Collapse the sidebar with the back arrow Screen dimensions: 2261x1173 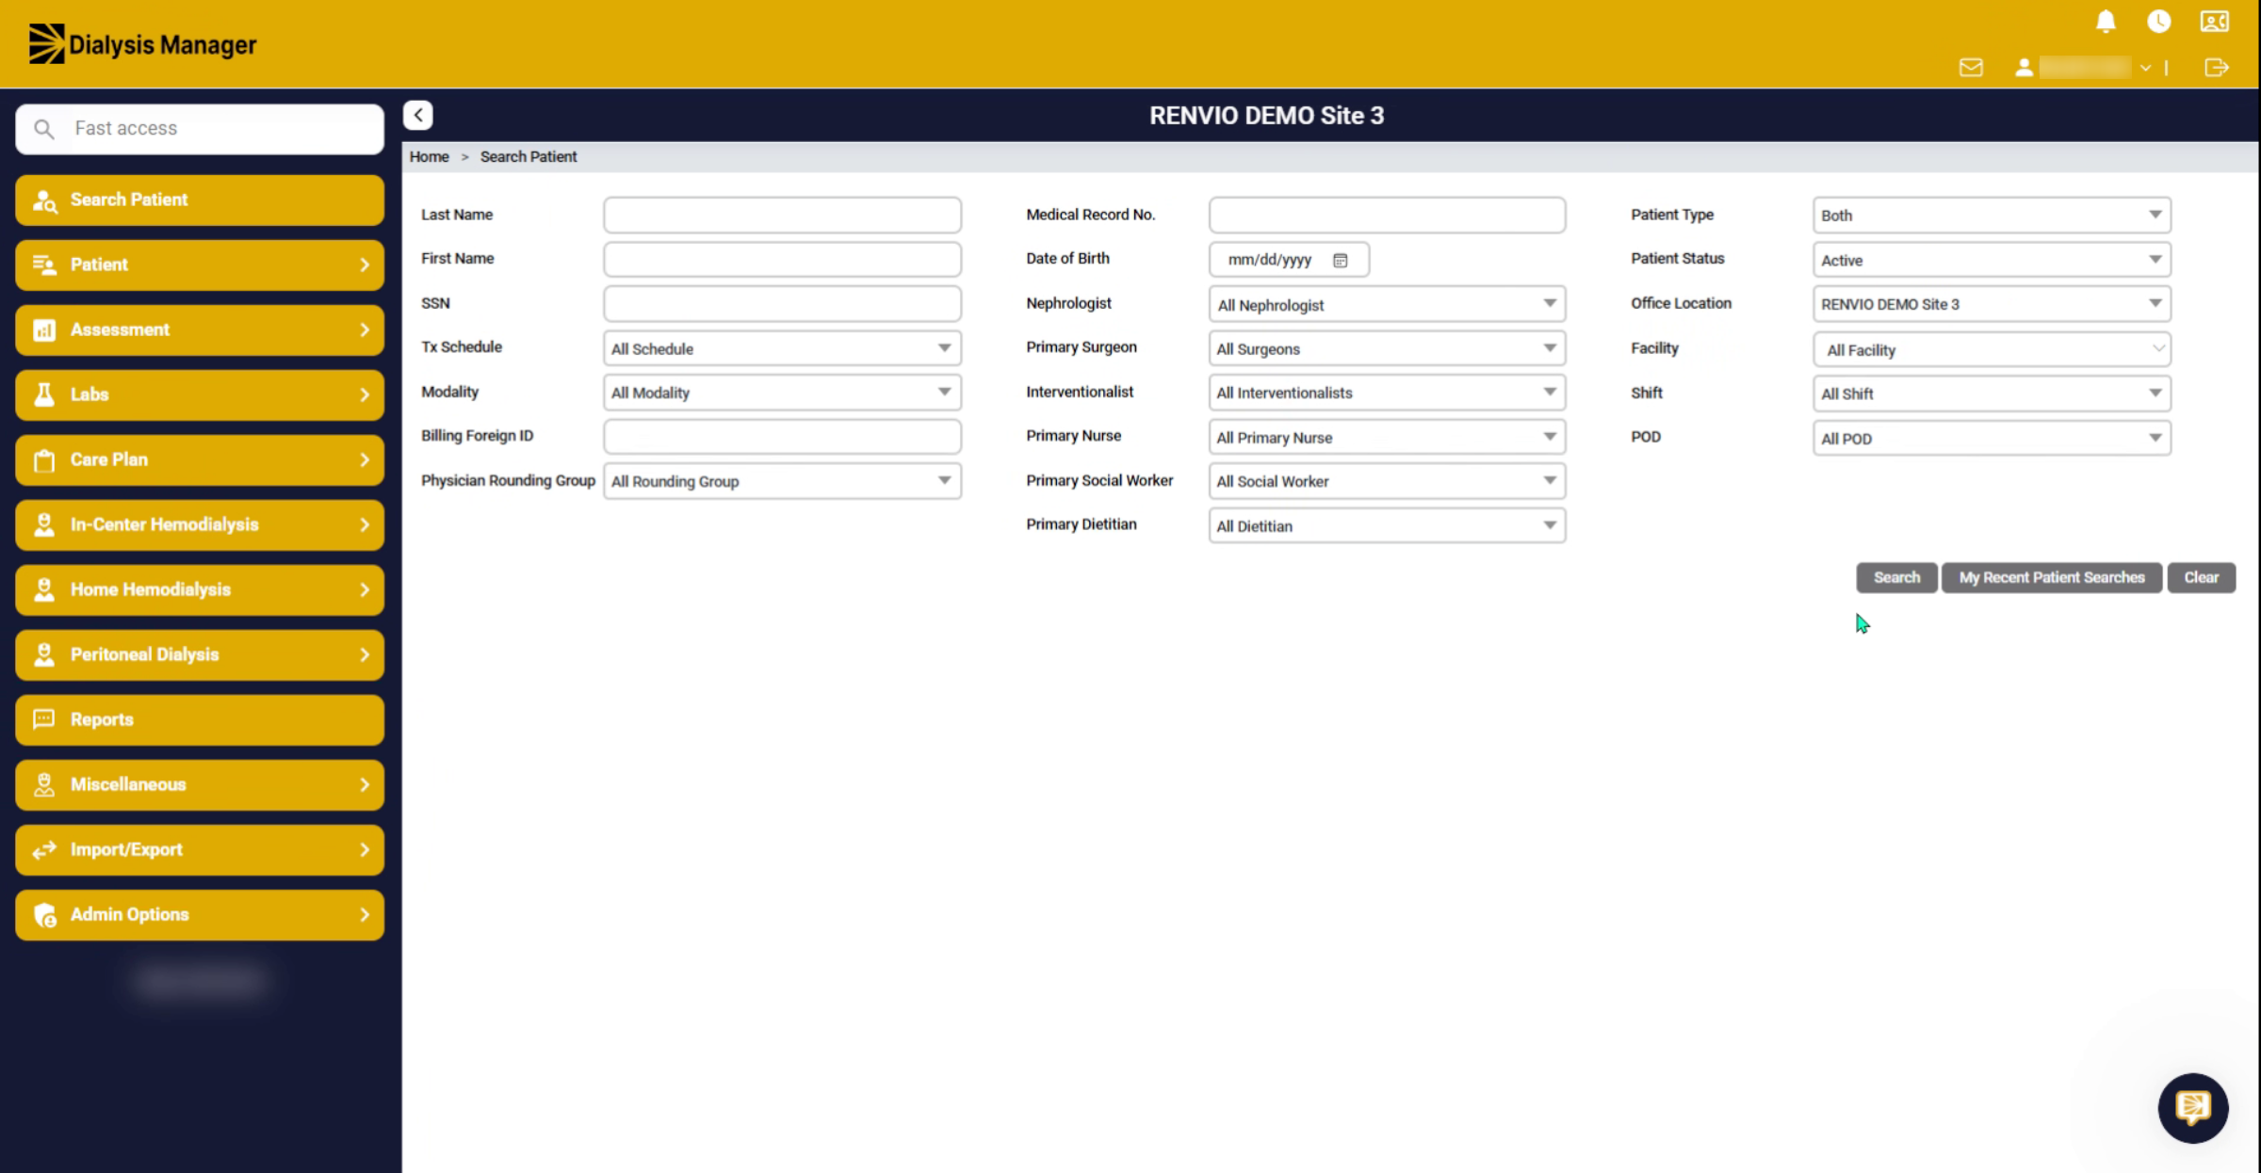418,115
